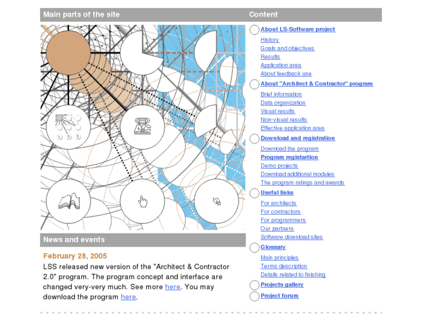Open Brief information link
The width and height of the screenshot is (422, 317).
281,94
